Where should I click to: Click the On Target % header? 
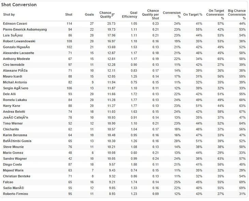tap(193, 14)
